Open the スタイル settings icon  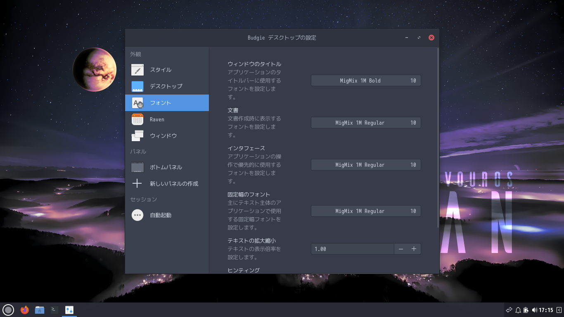137,70
